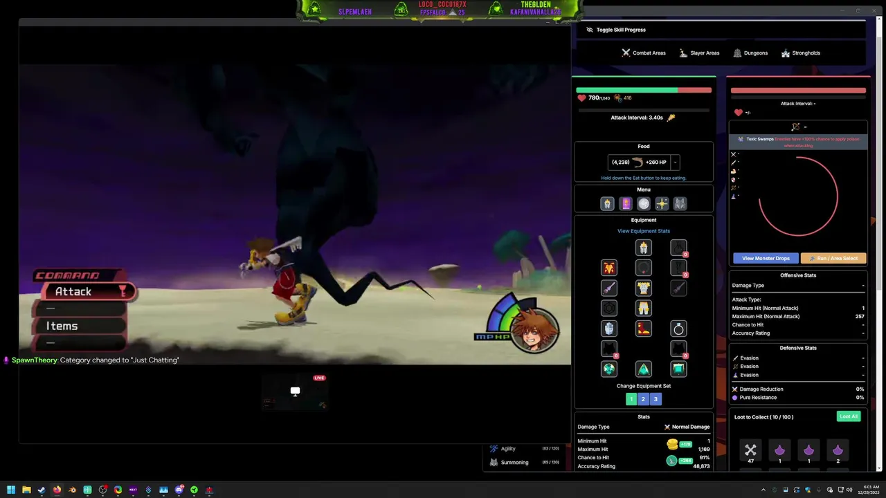Click the Toxic Swamps area effect banner

798,142
